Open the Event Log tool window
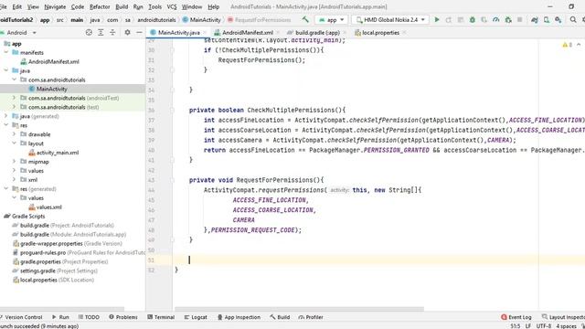 point(516,317)
